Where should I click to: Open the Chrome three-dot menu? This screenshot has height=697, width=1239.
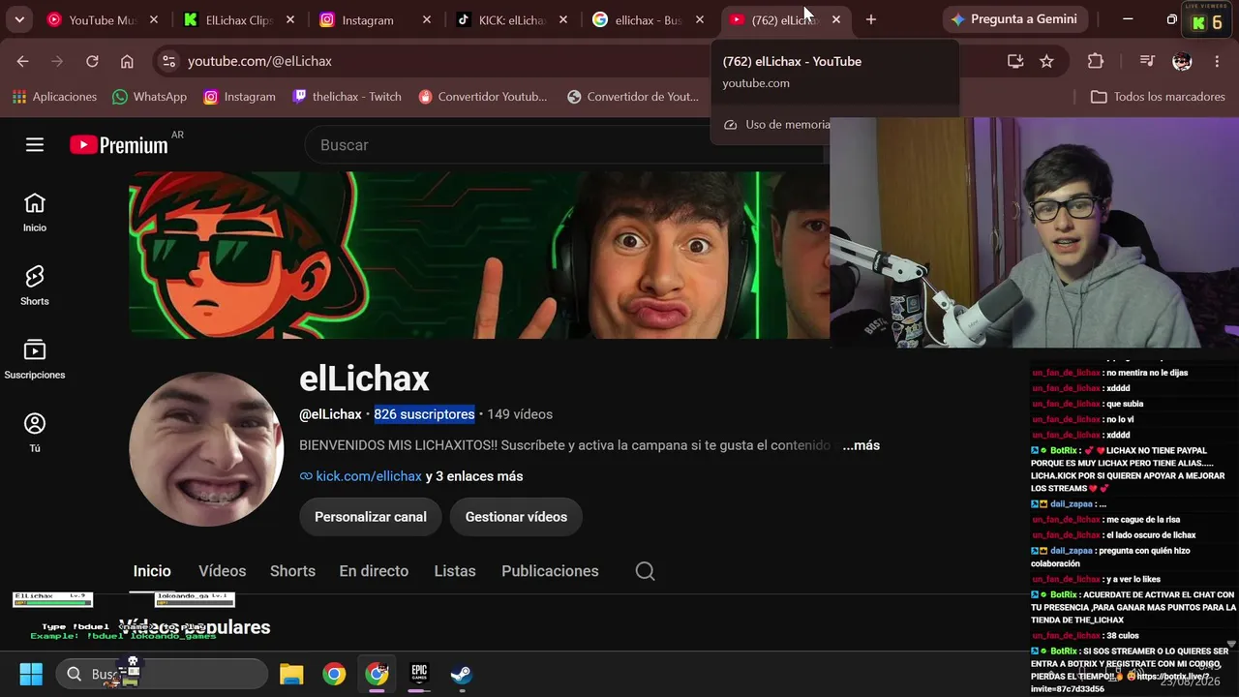pos(1217,61)
